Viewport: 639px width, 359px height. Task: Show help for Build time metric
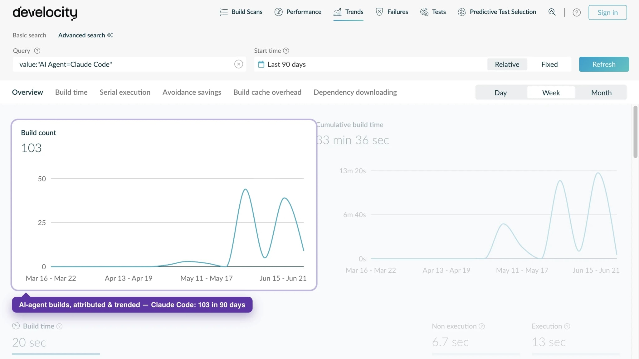[59, 326]
